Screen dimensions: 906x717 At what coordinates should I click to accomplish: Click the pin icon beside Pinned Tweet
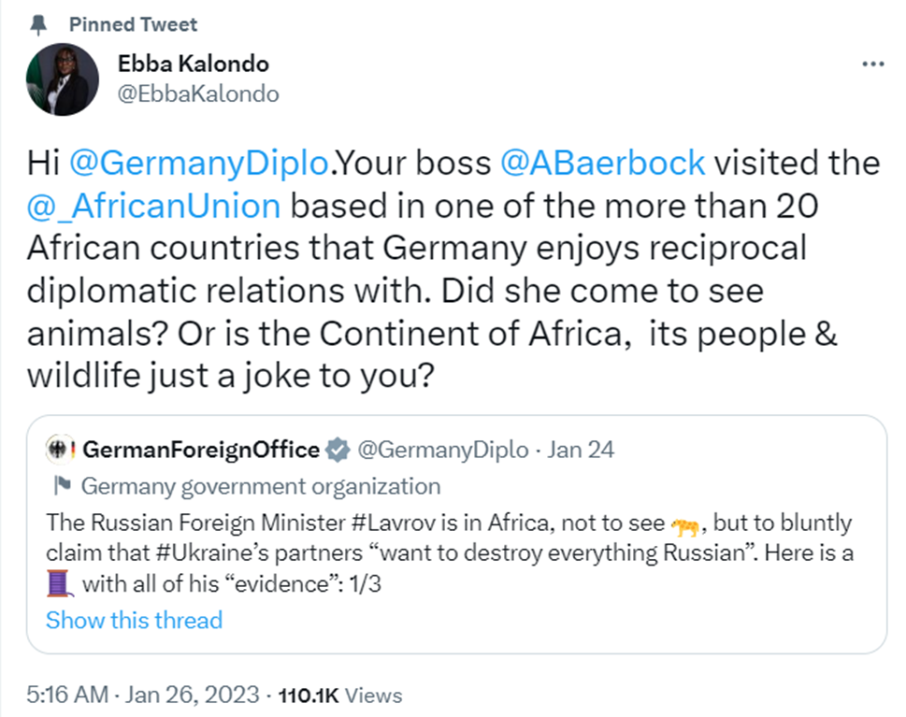pyautogui.click(x=38, y=24)
